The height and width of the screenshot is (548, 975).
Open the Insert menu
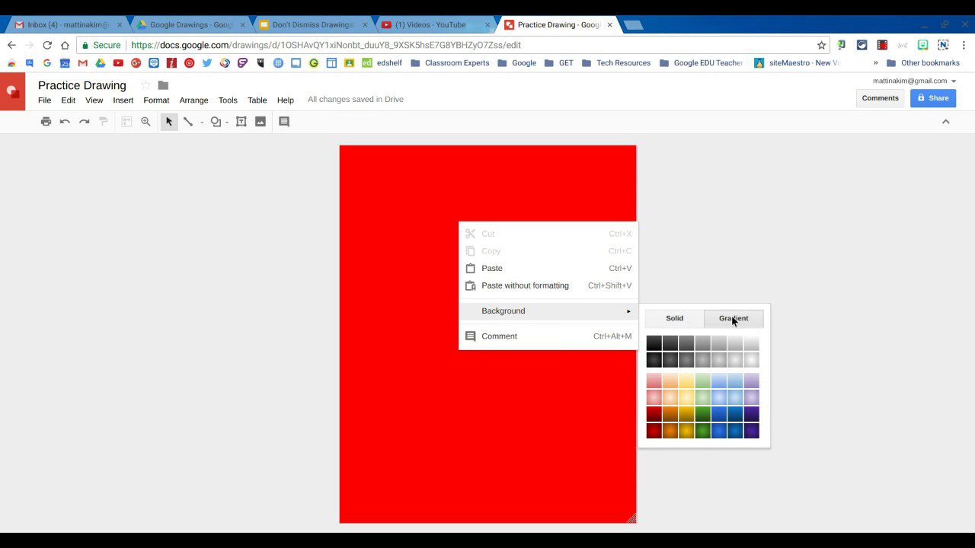point(123,100)
